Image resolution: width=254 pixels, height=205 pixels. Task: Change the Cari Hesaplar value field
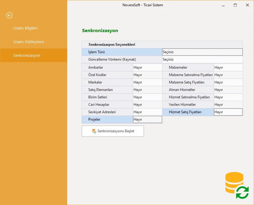pyautogui.click(x=147, y=105)
